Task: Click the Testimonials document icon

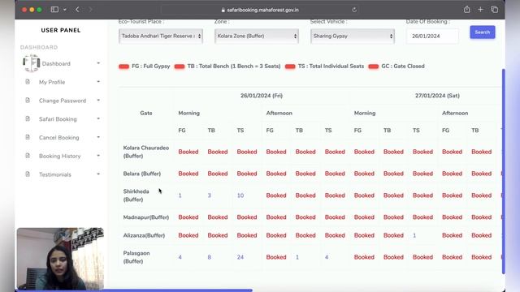Action: tap(28, 174)
